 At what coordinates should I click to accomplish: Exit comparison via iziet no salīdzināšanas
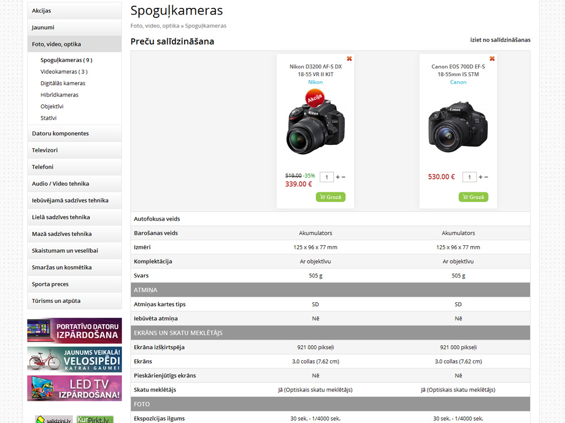click(x=500, y=40)
